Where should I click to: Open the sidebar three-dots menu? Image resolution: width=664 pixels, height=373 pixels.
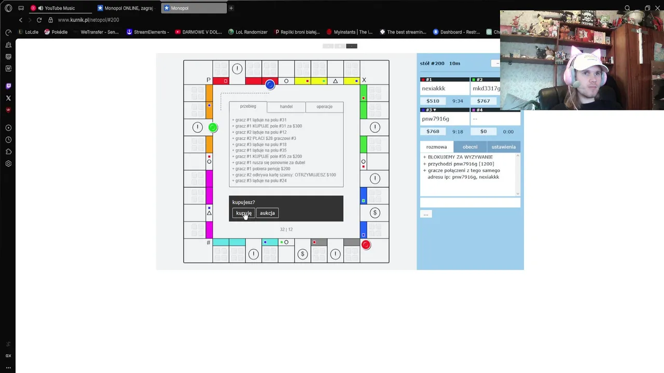(8, 367)
